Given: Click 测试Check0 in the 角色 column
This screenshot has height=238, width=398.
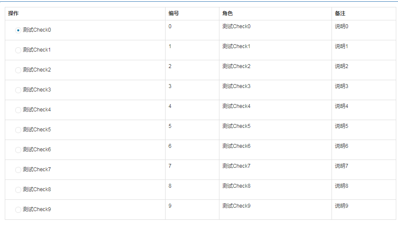Looking at the screenshot, I should click(x=236, y=26).
